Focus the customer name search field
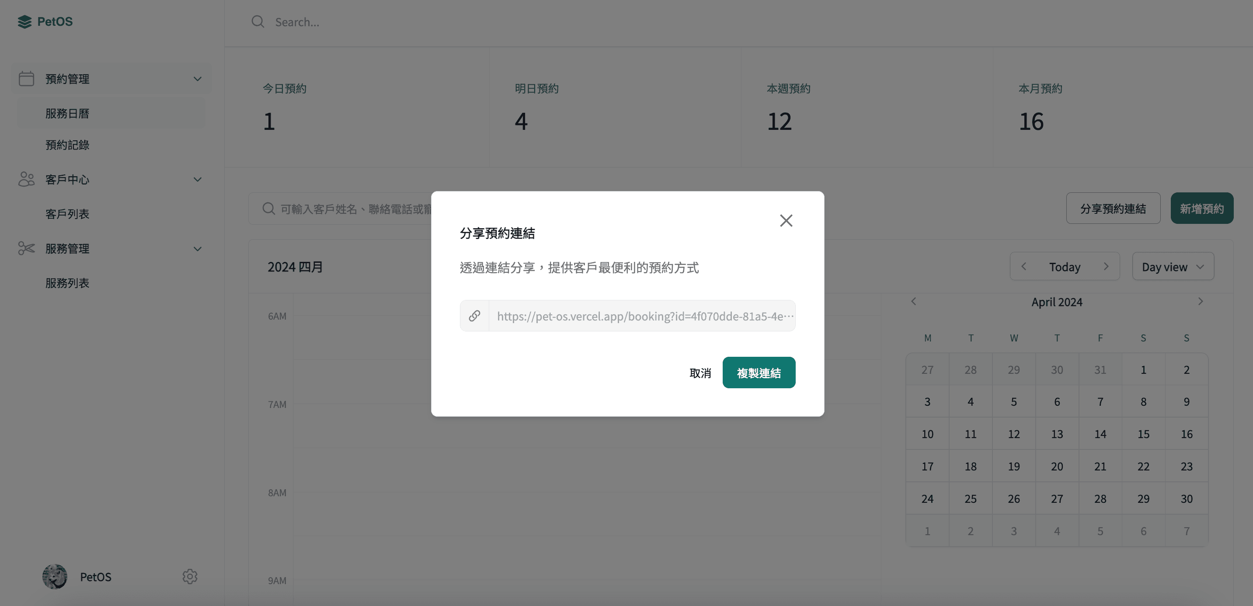The width and height of the screenshot is (1253, 606). [341, 209]
